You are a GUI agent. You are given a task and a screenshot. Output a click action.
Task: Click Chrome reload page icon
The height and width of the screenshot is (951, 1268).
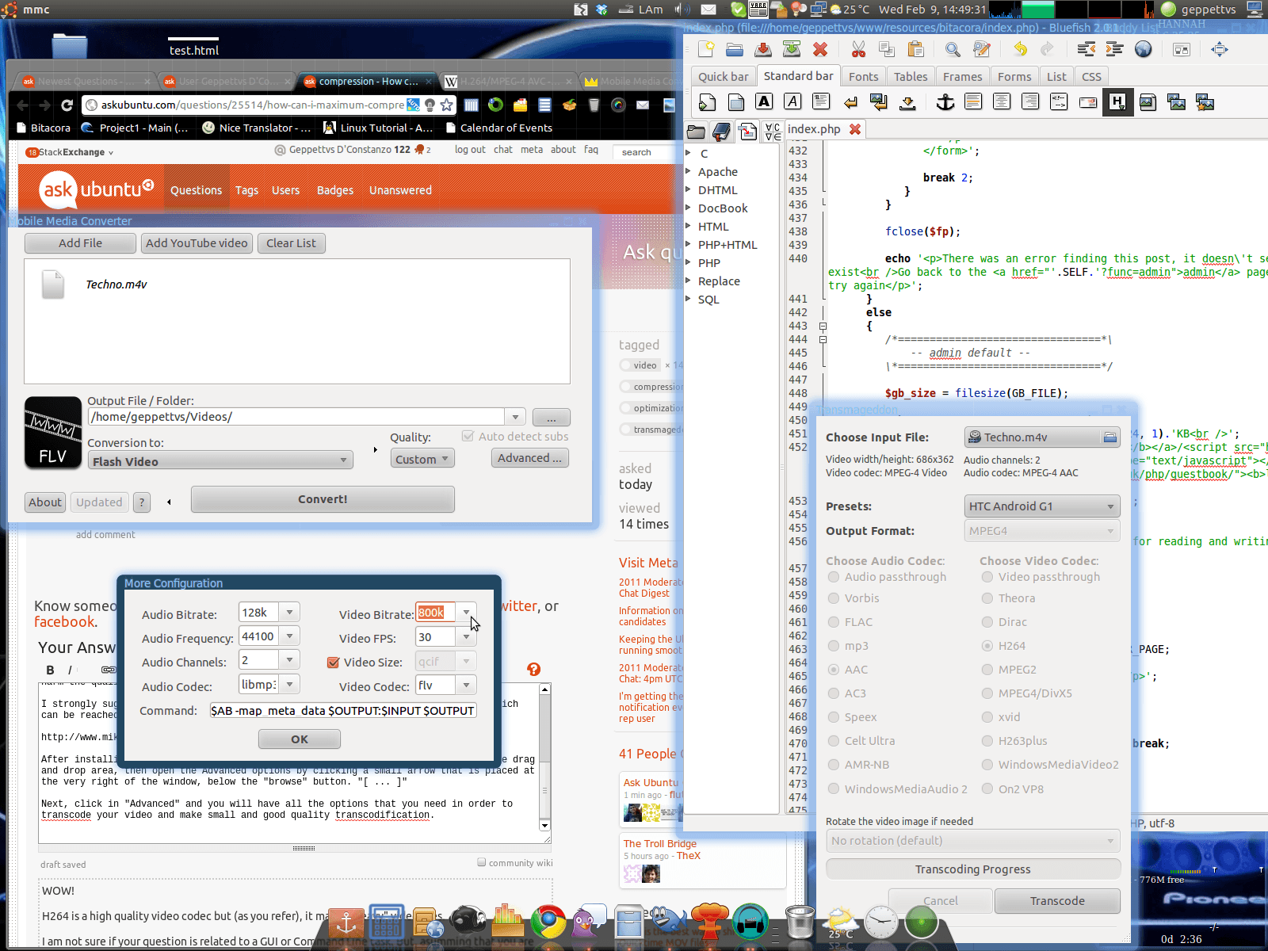tap(67, 105)
